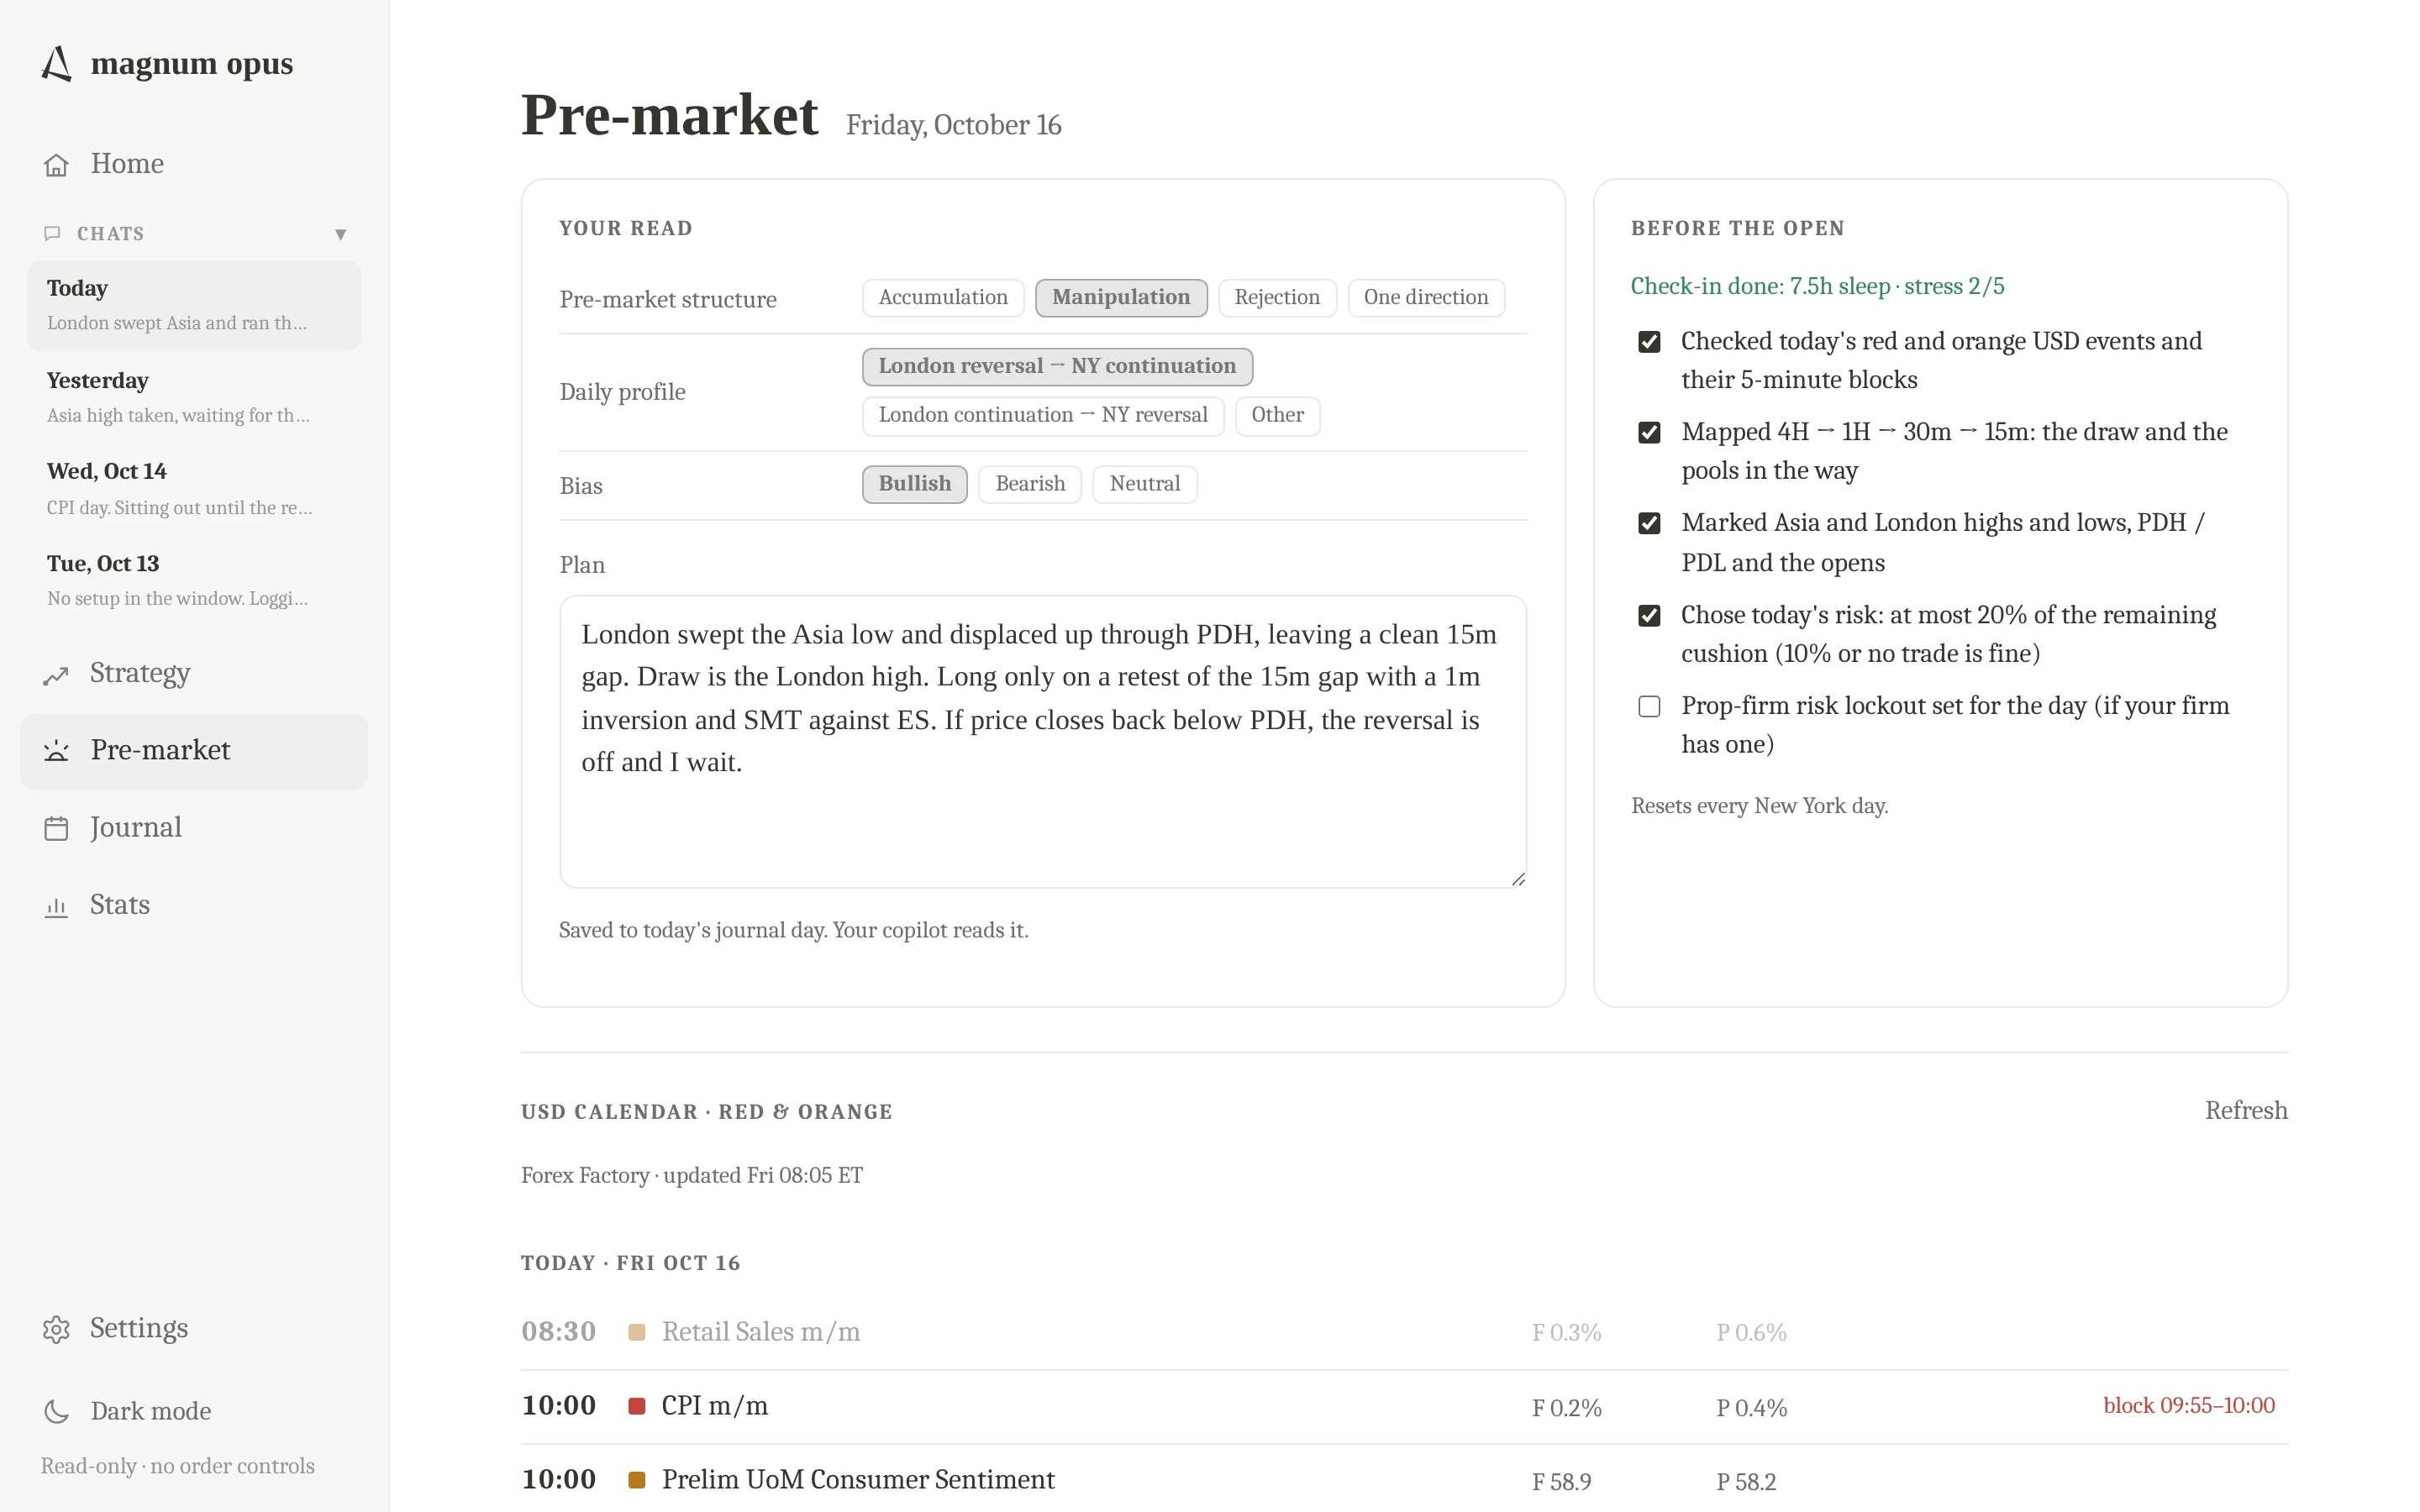Choose London reversal to NY continuation profile
Screen dimensions: 2420x1512
click(x=1057, y=367)
